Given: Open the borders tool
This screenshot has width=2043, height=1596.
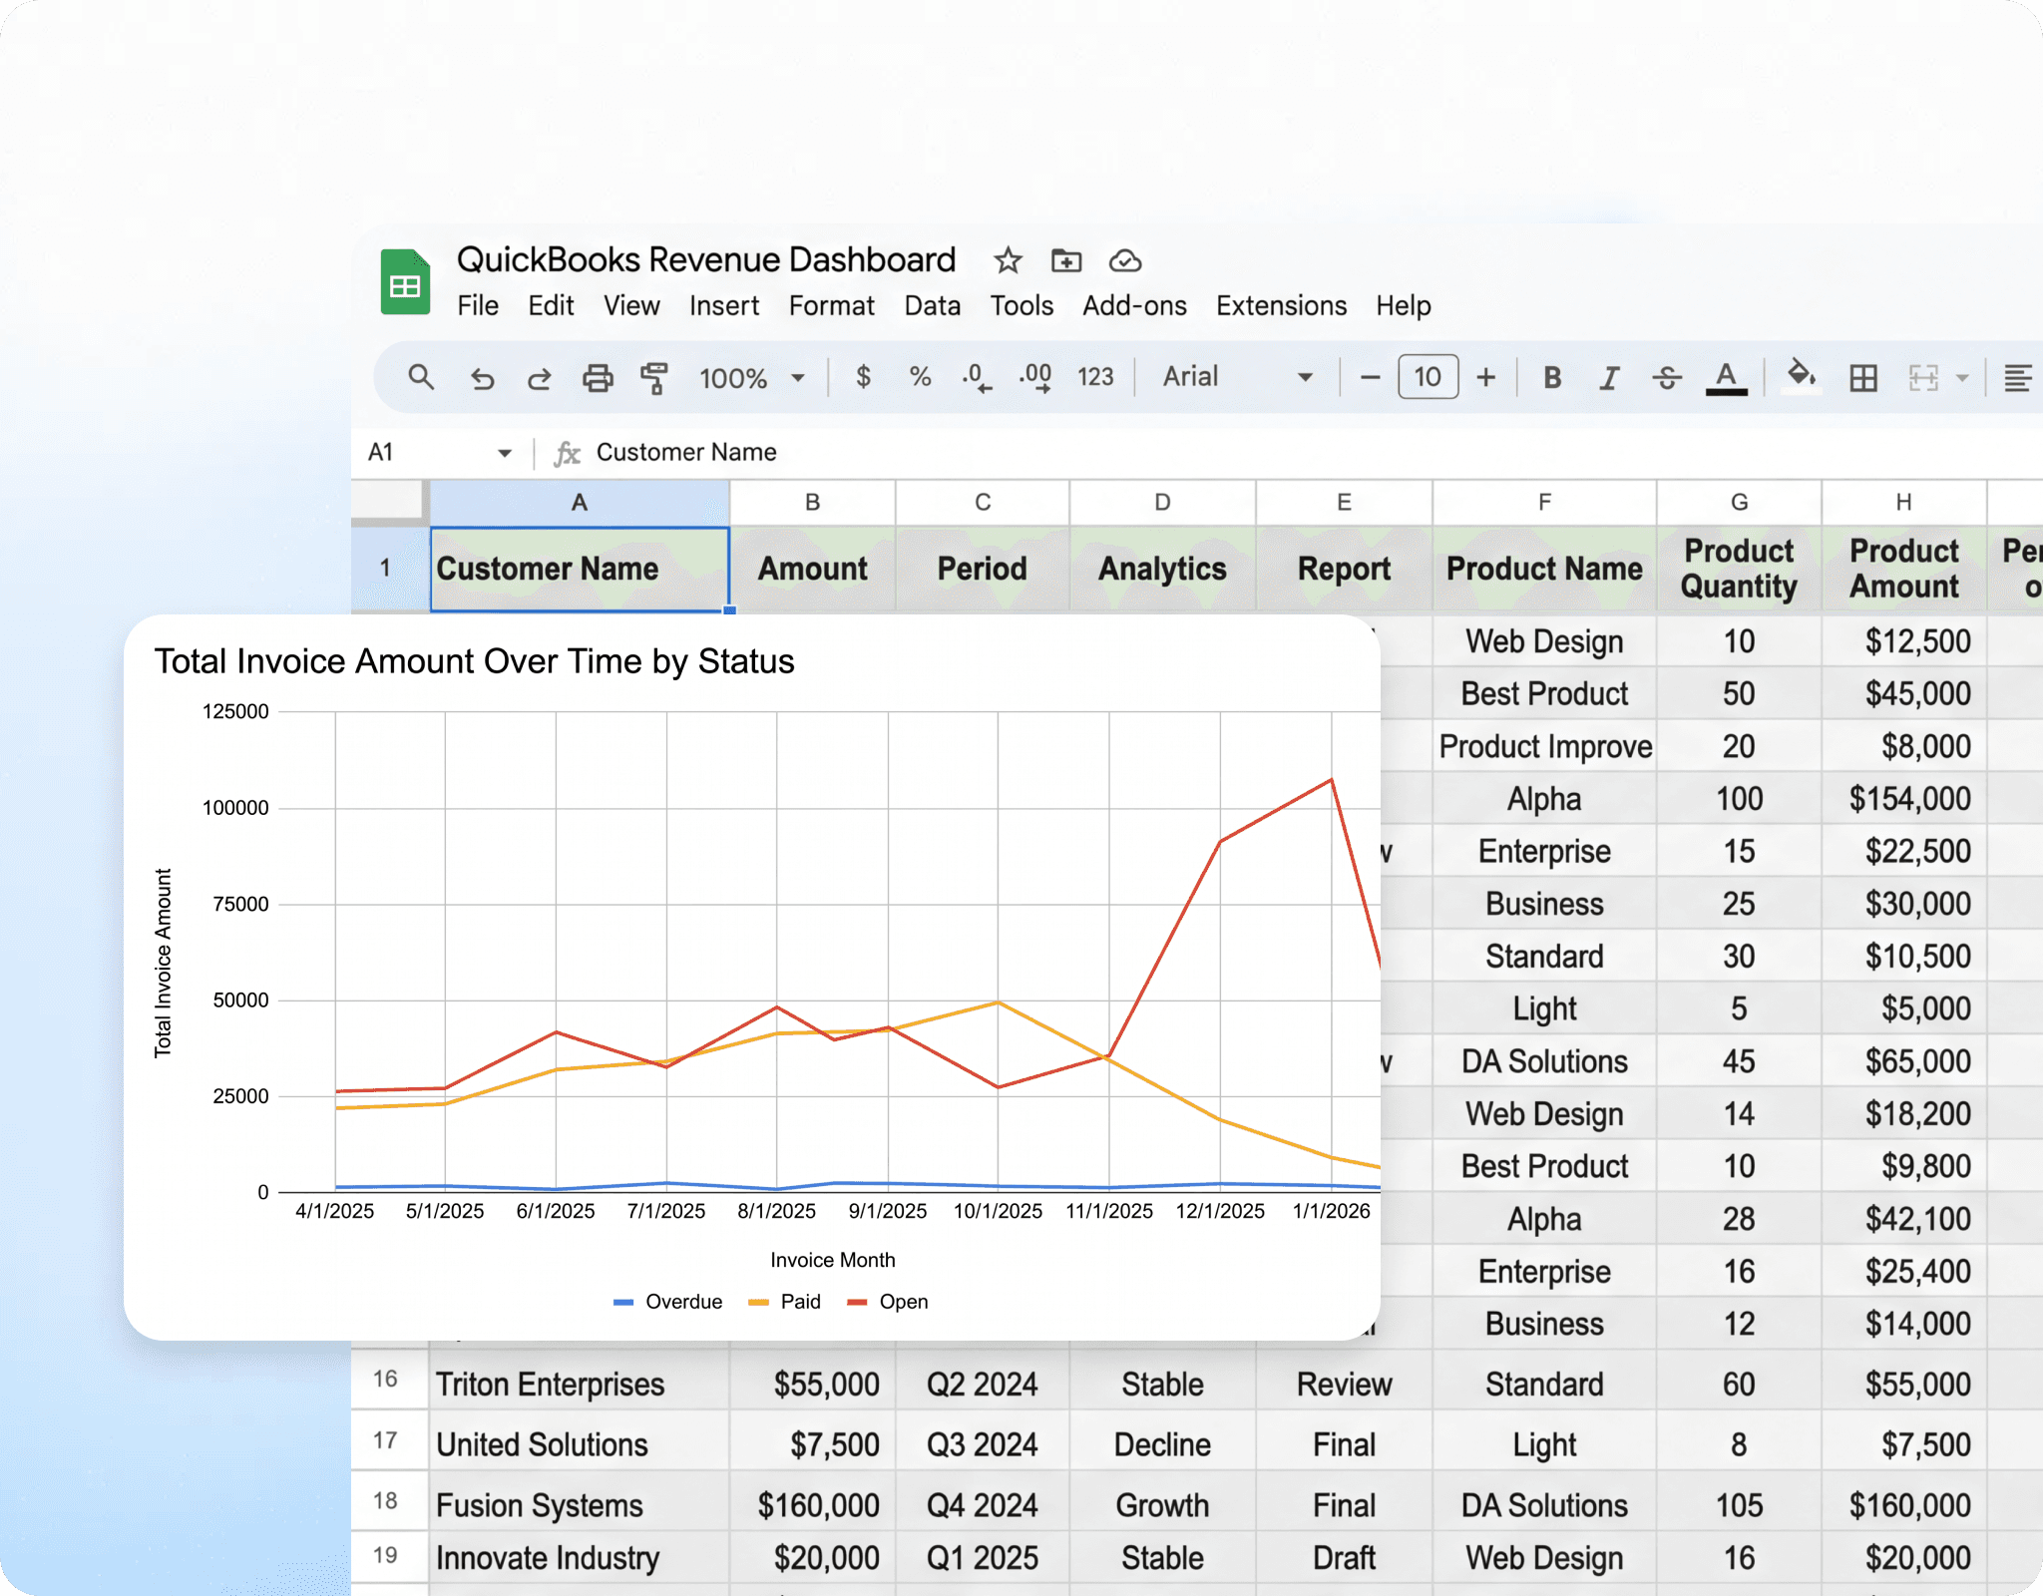Looking at the screenshot, I should (1863, 378).
